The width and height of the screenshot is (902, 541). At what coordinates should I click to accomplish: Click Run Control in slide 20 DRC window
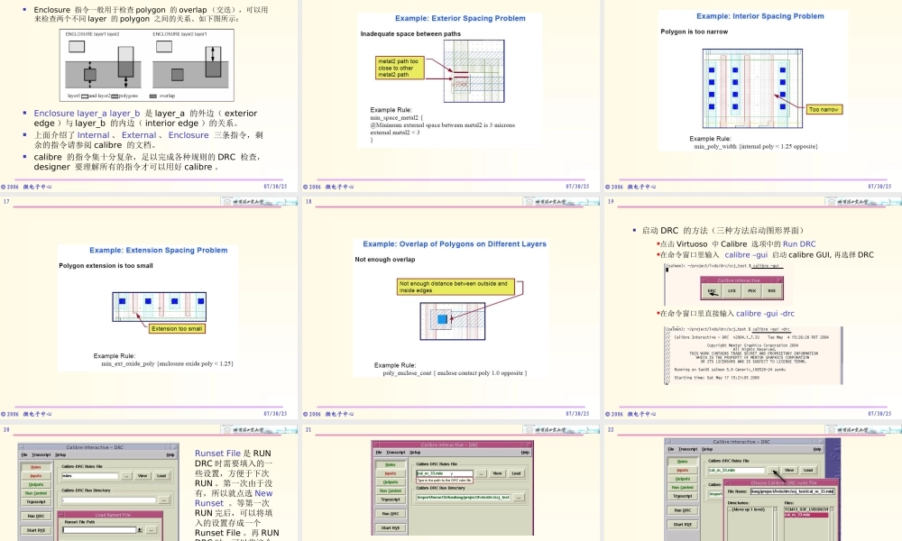point(36,492)
